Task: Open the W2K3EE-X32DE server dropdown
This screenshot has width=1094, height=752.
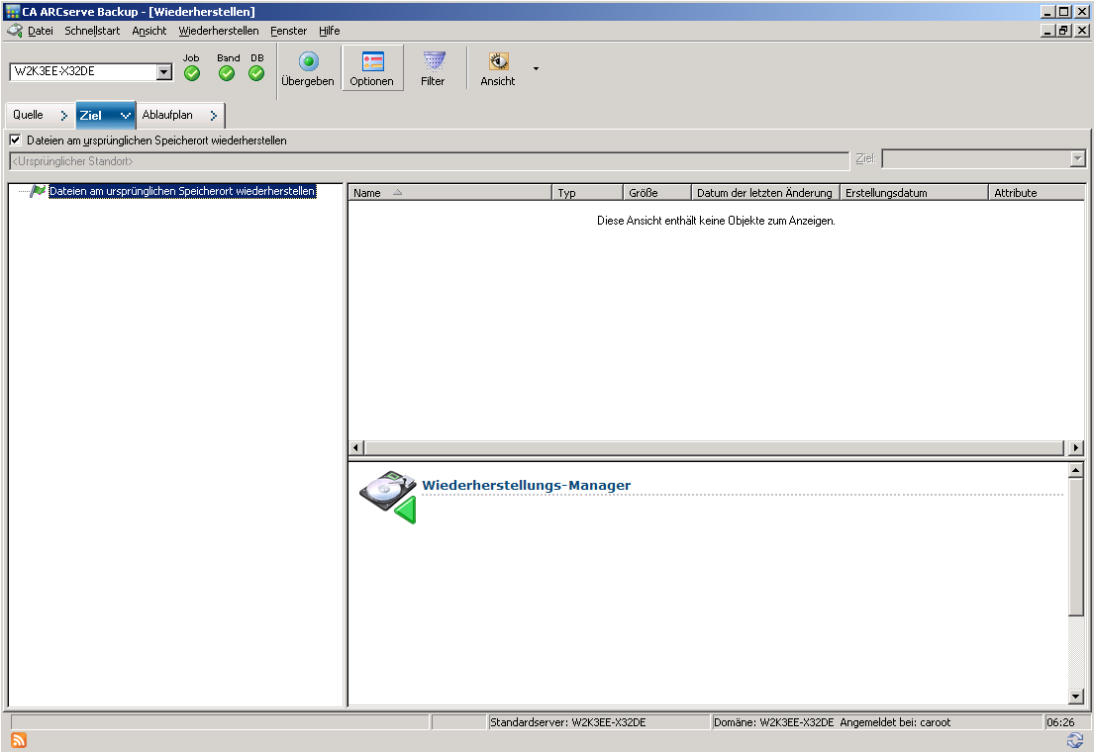Action: pyautogui.click(x=164, y=72)
